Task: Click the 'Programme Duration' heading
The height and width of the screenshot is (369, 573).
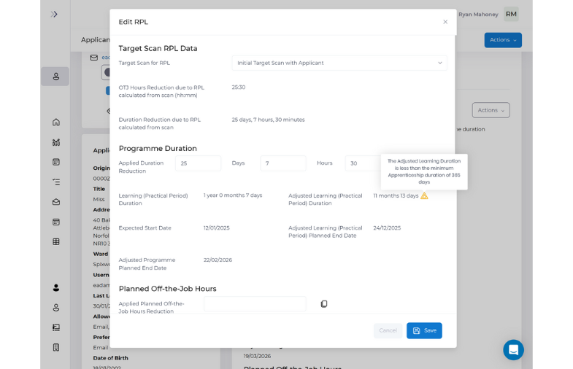Action: click(158, 149)
